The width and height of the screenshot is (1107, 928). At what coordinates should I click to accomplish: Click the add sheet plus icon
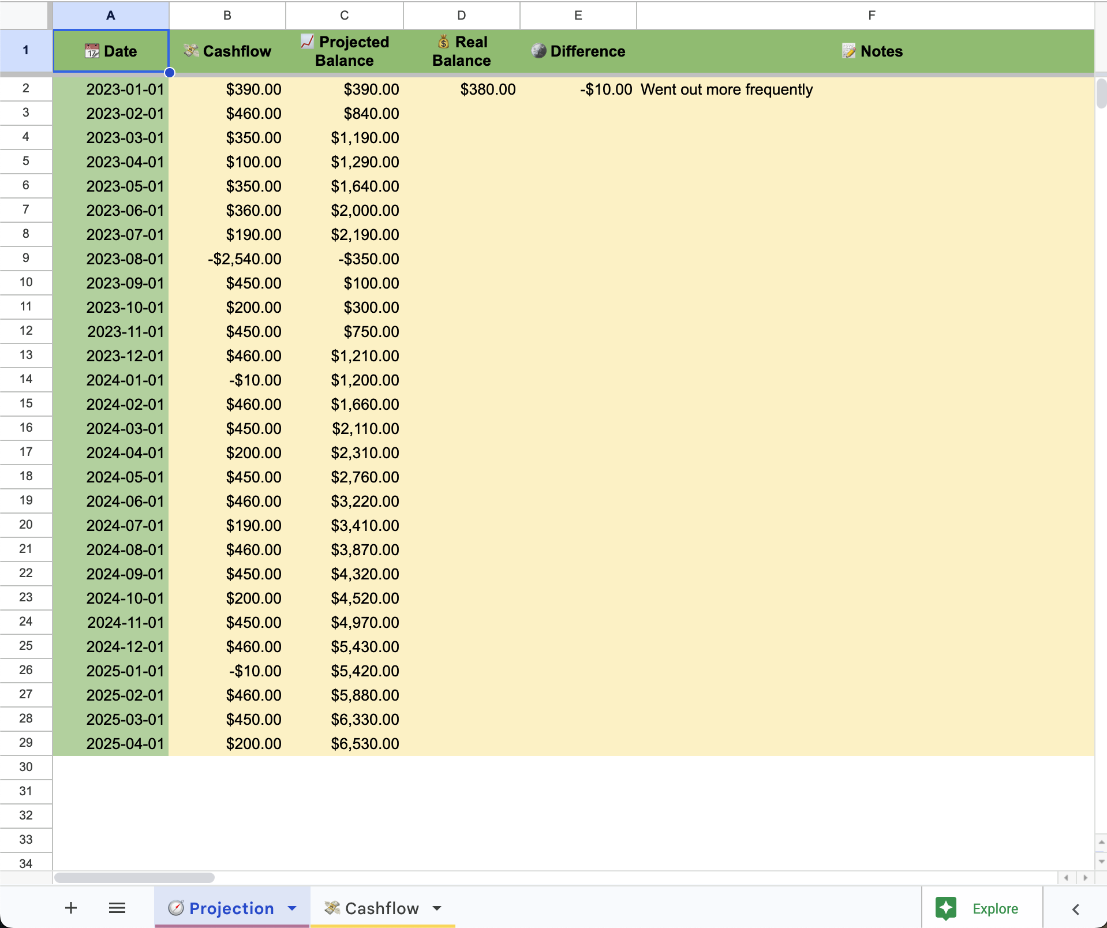pyautogui.click(x=70, y=908)
